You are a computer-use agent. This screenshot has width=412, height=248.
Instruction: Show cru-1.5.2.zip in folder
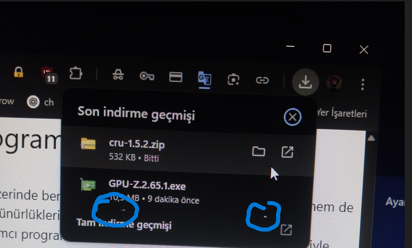(259, 151)
